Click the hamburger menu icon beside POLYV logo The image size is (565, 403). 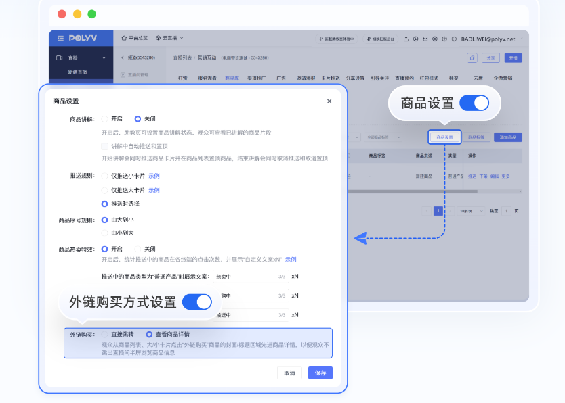point(60,39)
